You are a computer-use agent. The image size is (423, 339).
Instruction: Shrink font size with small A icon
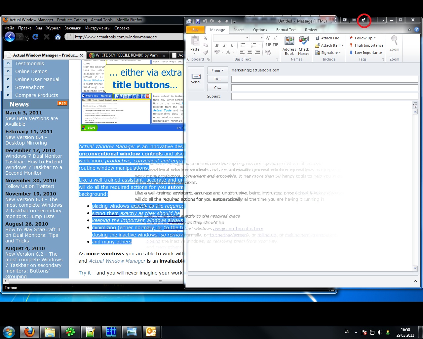coord(275,38)
